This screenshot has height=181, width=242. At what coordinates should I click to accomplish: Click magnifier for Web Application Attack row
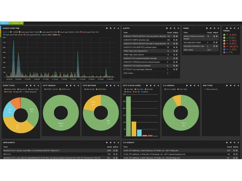pyautogui.click(x=214, y=42)
